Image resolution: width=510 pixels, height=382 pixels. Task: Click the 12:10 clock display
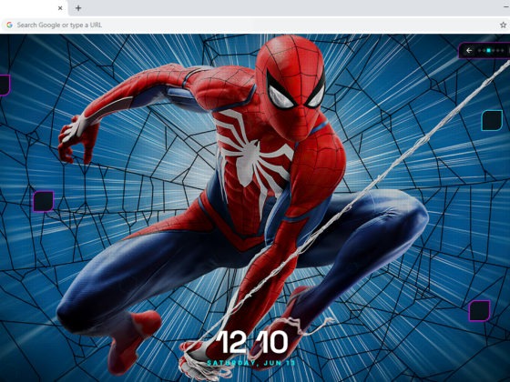[252, 342]
